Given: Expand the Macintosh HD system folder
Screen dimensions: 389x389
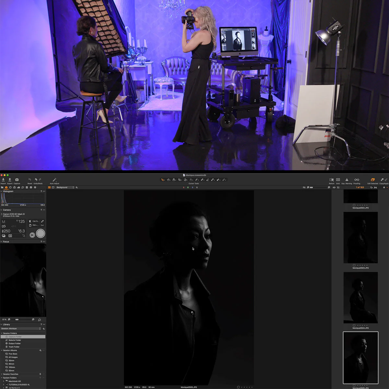Looking at the screenshot, I should point(4,381).
